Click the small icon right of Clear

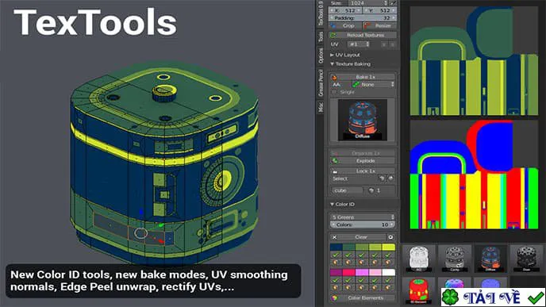point(390,237)
